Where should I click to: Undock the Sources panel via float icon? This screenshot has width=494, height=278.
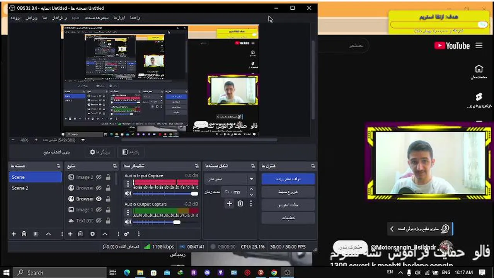(x=115, y=166)
